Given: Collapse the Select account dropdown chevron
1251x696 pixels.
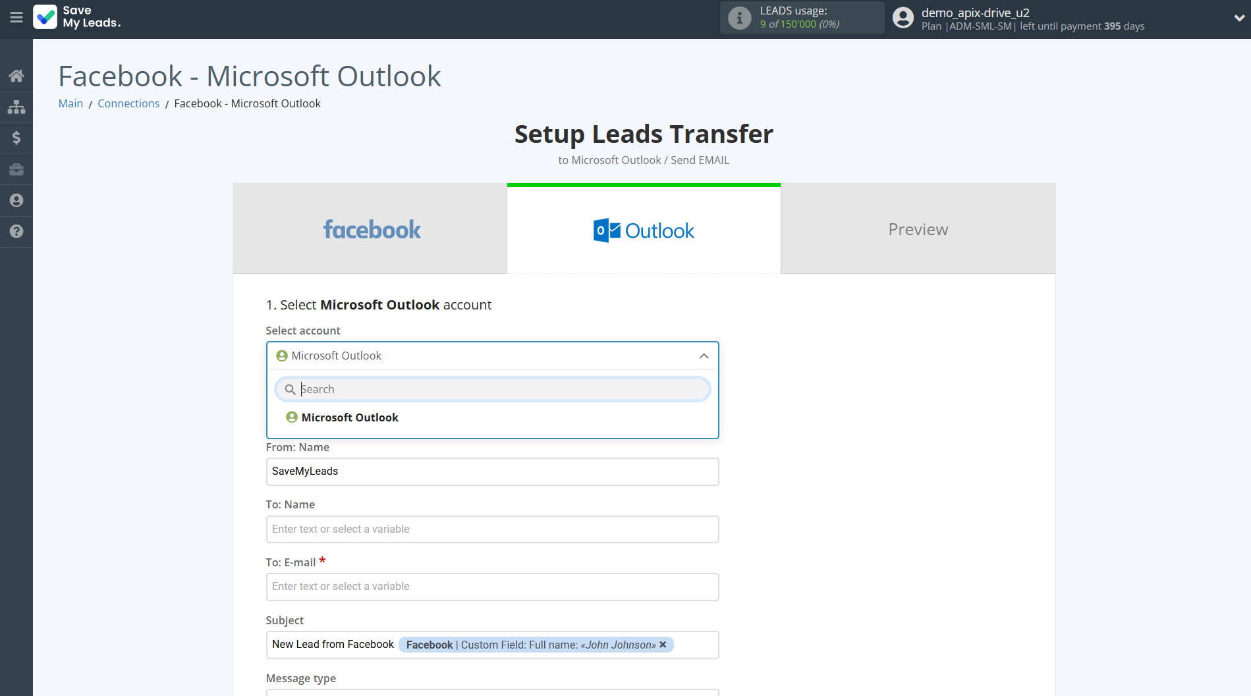Looking at the screenshot, I should click(x=703, y=356).
